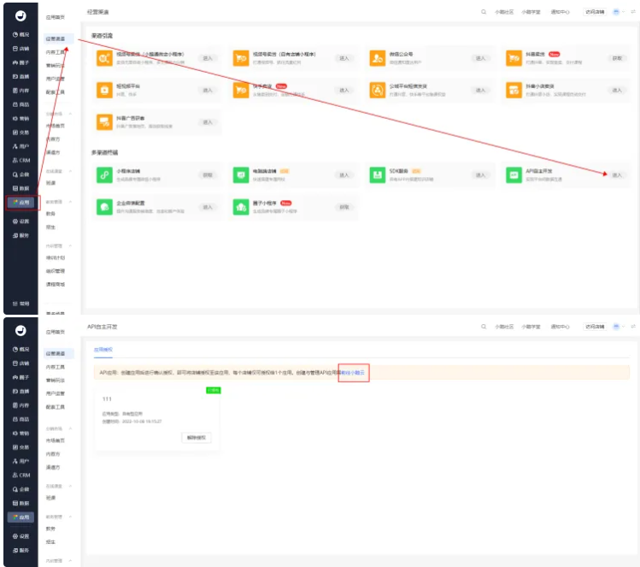Screen dimensions: 640x567
Task: Click the 小程序店铺 green card icon
Action: (x=104, y=174)
